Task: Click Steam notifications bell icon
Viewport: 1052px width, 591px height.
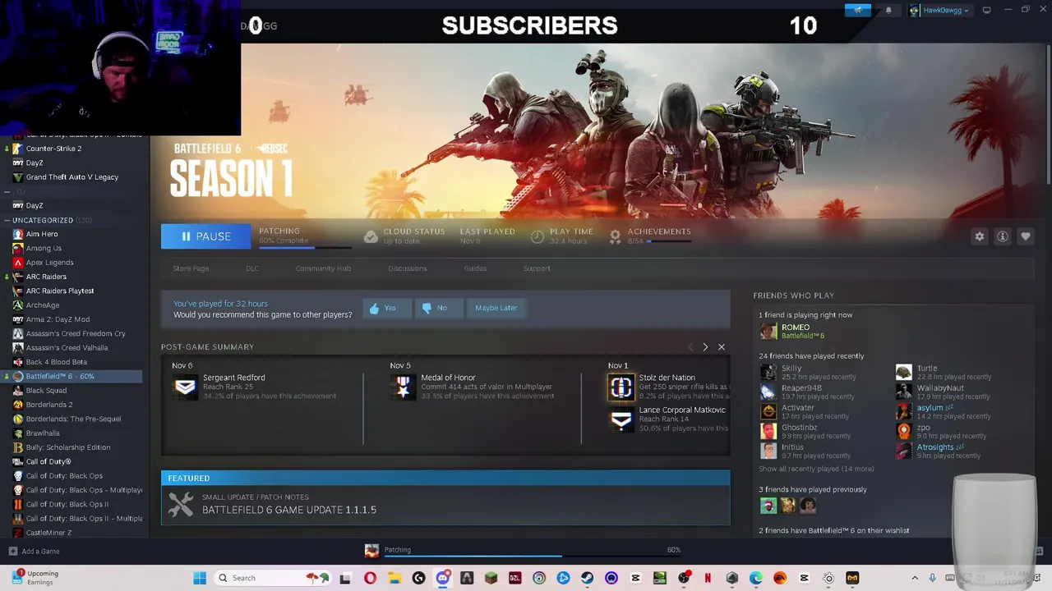Action: click(x=888, y=10)
